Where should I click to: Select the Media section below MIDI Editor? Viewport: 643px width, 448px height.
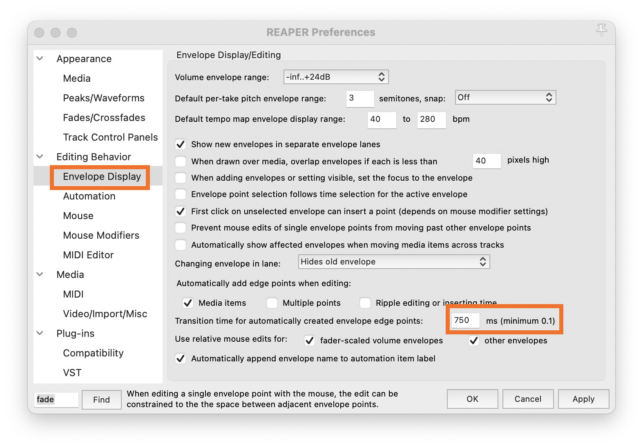click(70, 274)
